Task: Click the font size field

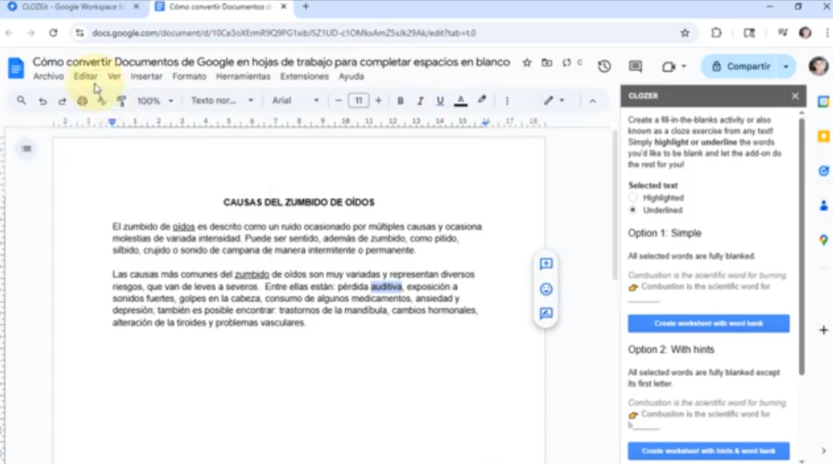Action: coord(359,101)
